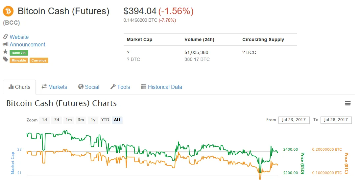Click the 0.20000000 BTC axis tick label
Viewport: 360px width, 180px height.
point(327,149)
